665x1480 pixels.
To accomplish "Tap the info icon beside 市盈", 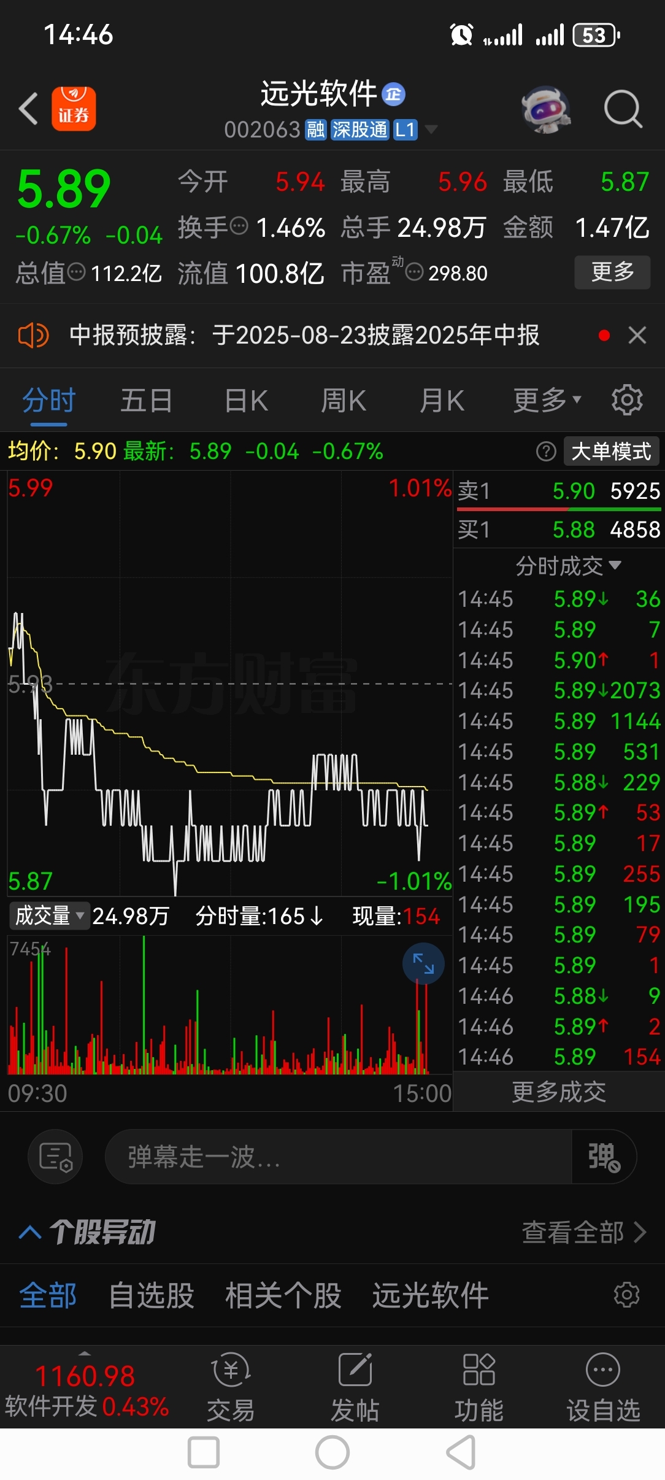I will (415, 272).
